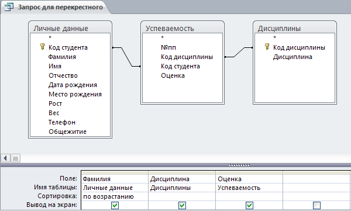Select the Успеваемость table title bar
The height and width of the screenshot is (211, 351).
pos(183,28)
